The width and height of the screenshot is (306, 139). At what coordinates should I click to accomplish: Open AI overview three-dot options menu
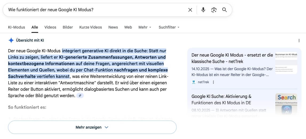tap(299, 41)
